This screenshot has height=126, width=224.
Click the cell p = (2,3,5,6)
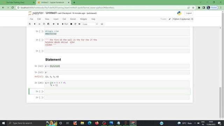coord(117,66)
